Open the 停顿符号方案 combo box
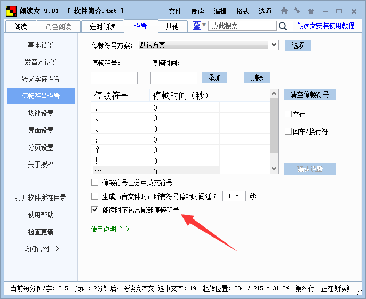 point(208,45)
